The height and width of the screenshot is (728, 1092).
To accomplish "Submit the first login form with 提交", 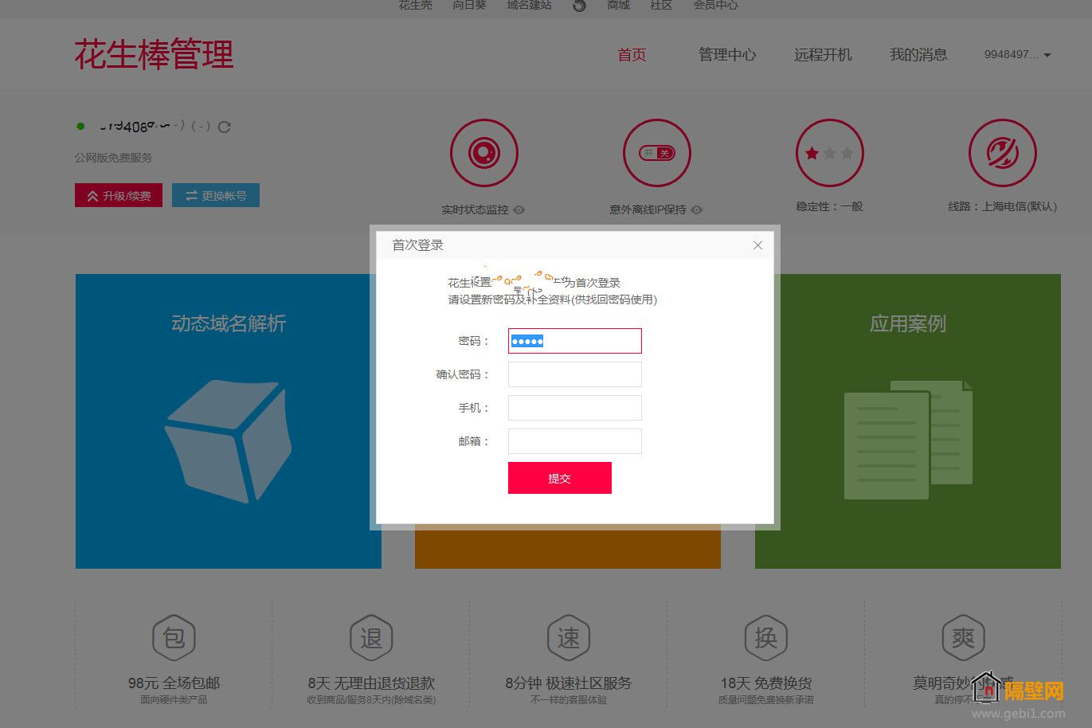I will click(560, 478).
